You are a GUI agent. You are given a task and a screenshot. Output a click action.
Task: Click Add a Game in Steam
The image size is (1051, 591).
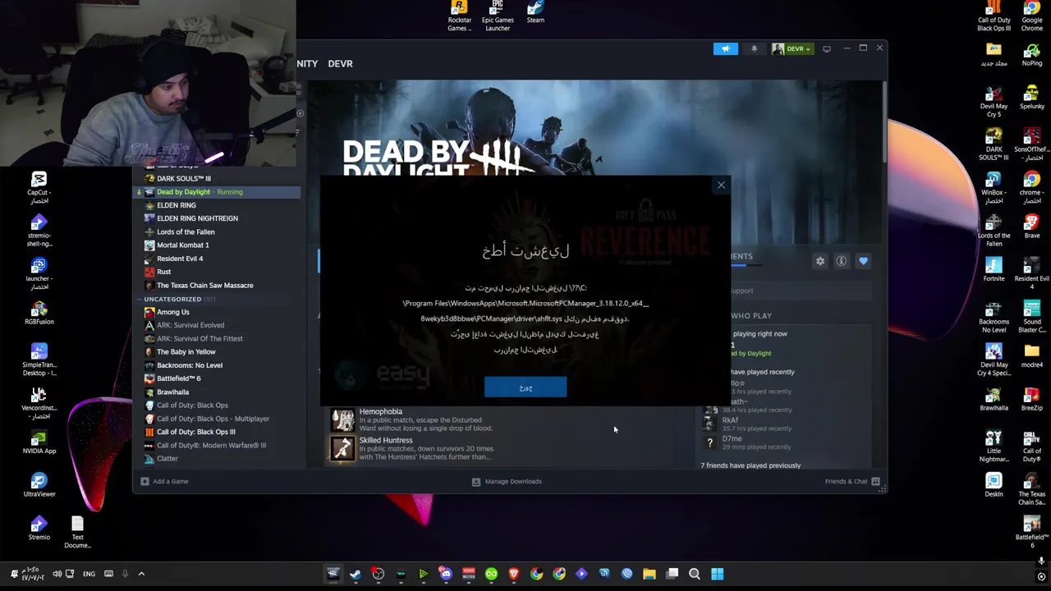pyautogui.click(x=165, y=481)
